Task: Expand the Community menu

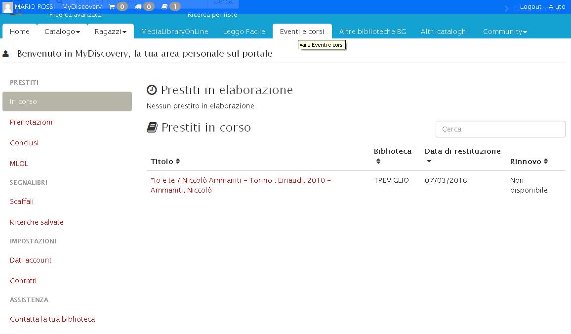Action: pos(504,32)
